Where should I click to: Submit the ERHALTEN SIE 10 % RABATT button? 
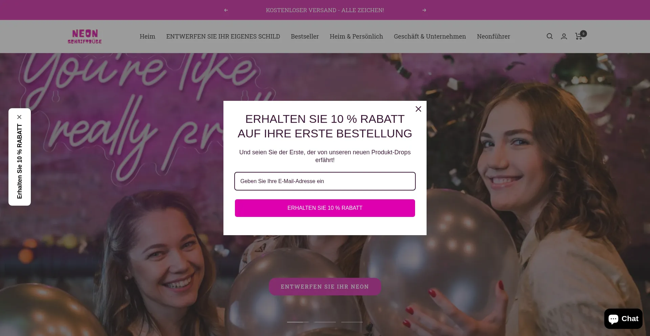pyautogui.click(x=325, y=208)
